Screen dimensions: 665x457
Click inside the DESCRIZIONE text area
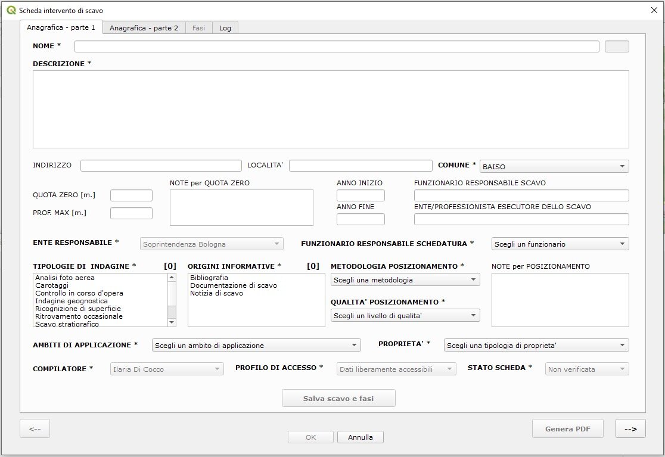coord(331,109)
